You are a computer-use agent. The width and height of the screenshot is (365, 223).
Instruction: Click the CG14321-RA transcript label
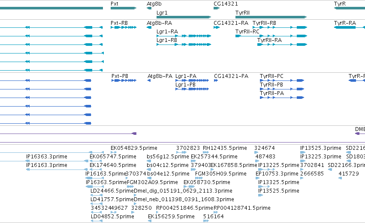pos(231,23)
